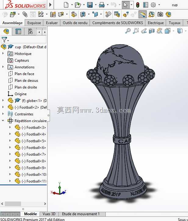Switch to the Evaluer tab
This screenshot has height=221, width=188.
click(x=52, y=23)
